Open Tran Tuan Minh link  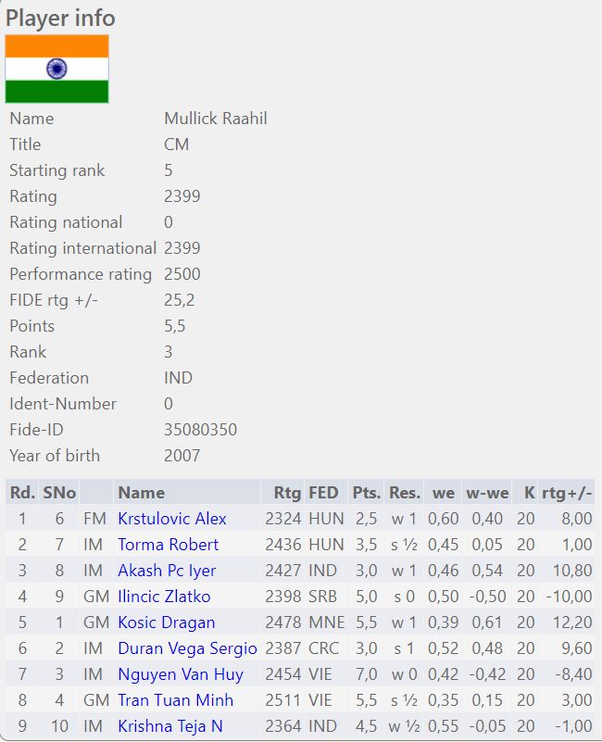point(175,700)
